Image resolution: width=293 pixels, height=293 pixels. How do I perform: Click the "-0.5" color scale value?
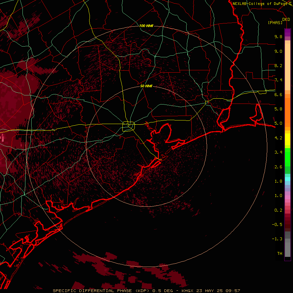coord(277,225)
